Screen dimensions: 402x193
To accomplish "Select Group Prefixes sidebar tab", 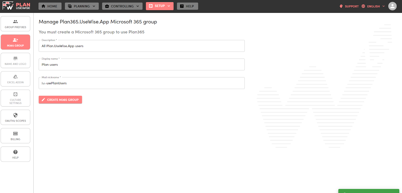I will (15, 24).
